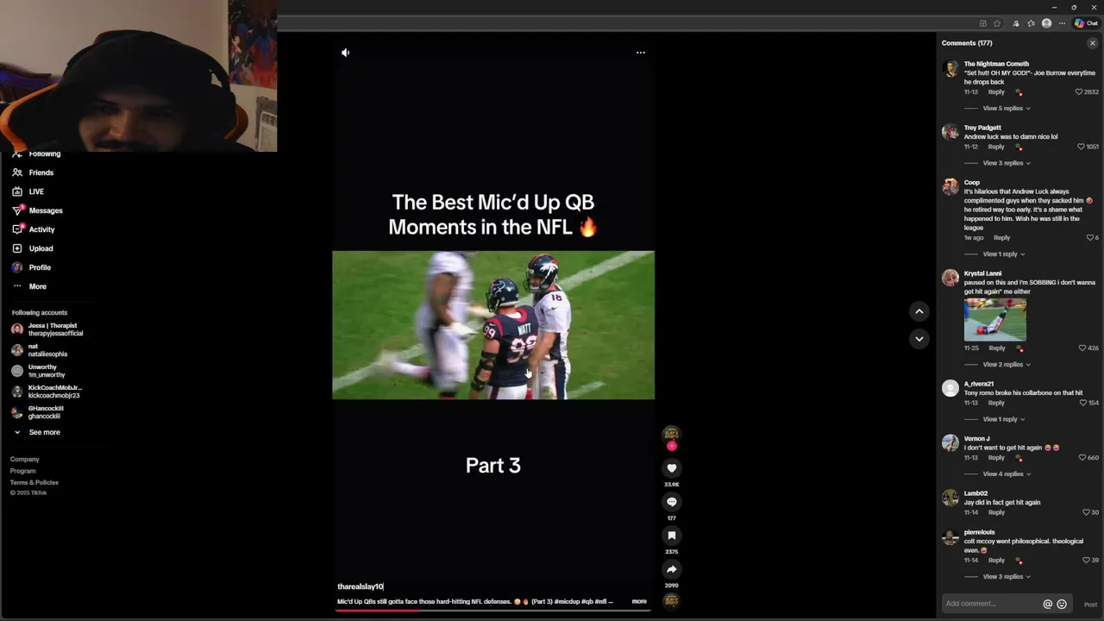Open the spinning music disc icon
Viewport: 1104px width, 621px height.
tap(671, 600)
